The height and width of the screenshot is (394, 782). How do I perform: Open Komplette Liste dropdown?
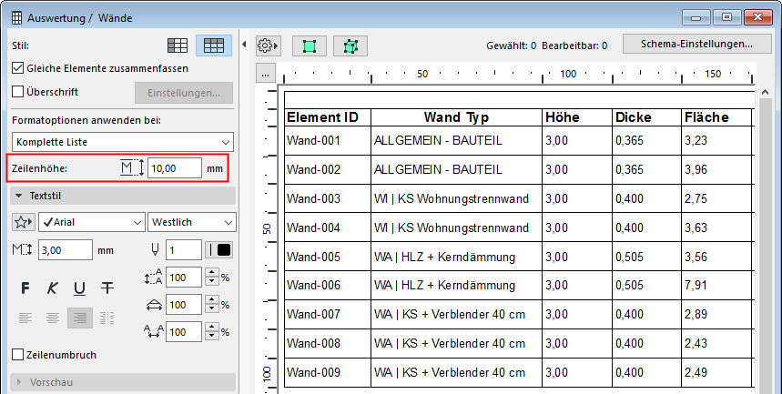pos(123,142)
